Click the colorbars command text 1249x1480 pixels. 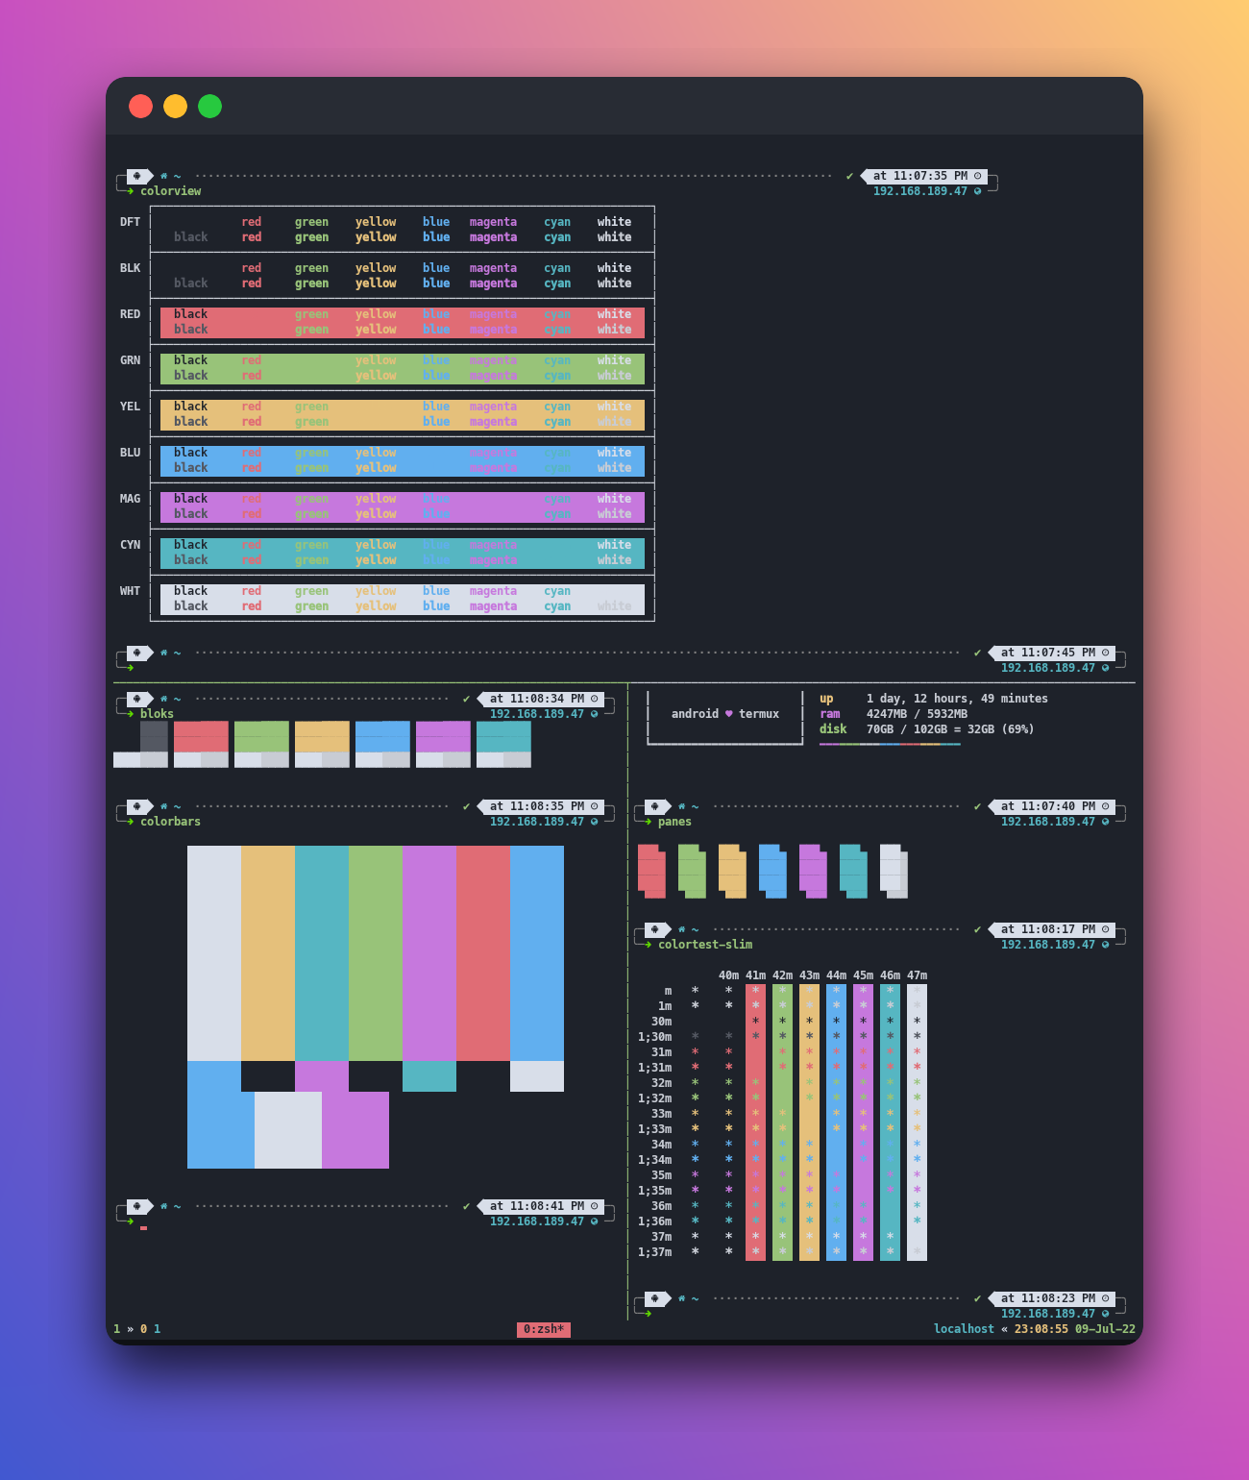[x=171, y=822]
